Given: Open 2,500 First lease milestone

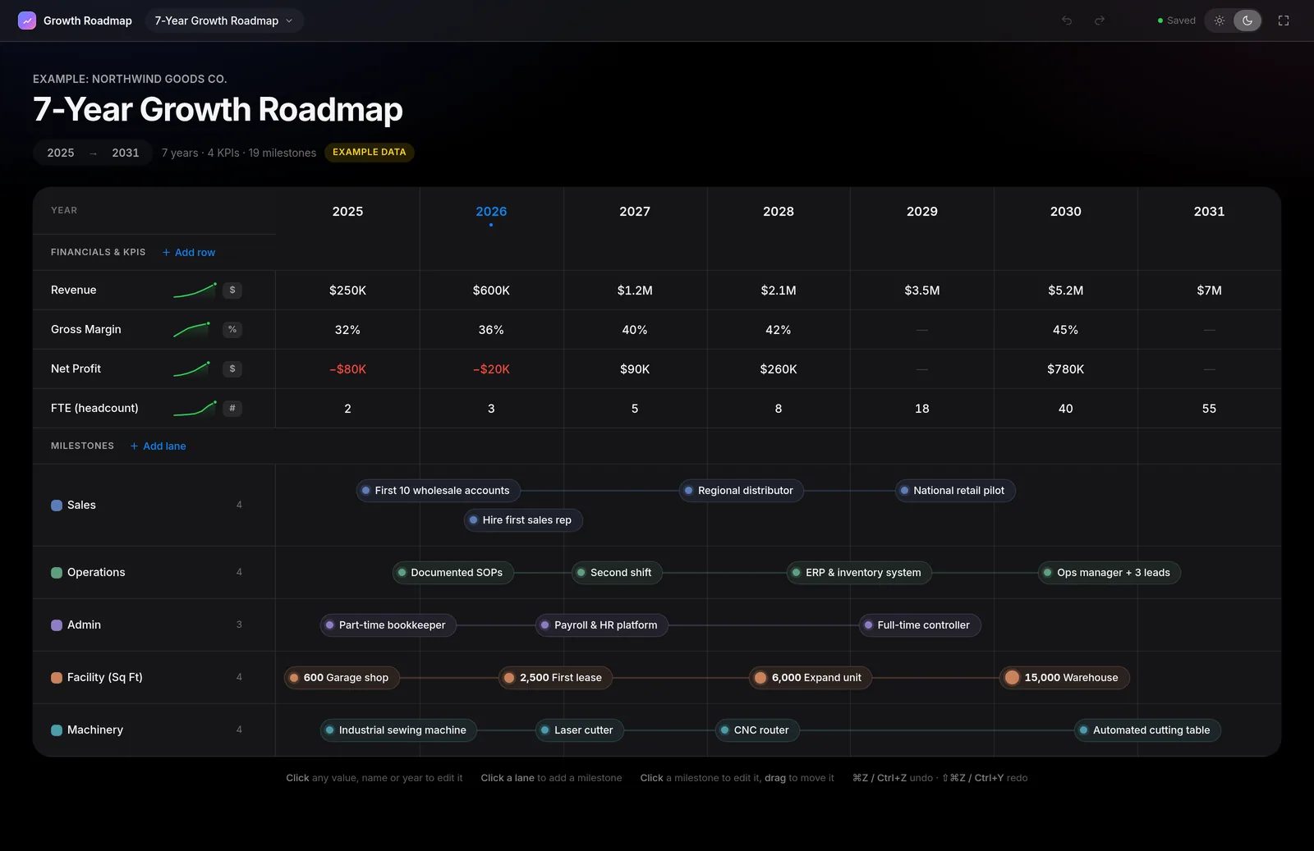Looking at the screenshot, I should pyautogui.click(x=555, y=678).
